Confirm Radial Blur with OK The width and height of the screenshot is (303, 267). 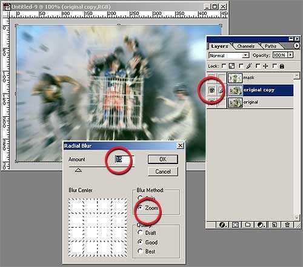tap(163, 159)
